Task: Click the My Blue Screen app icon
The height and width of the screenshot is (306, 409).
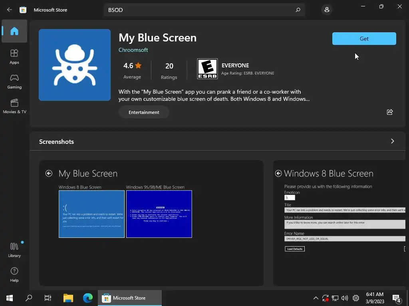Action: pyautogui.click(x=75, y=65)
